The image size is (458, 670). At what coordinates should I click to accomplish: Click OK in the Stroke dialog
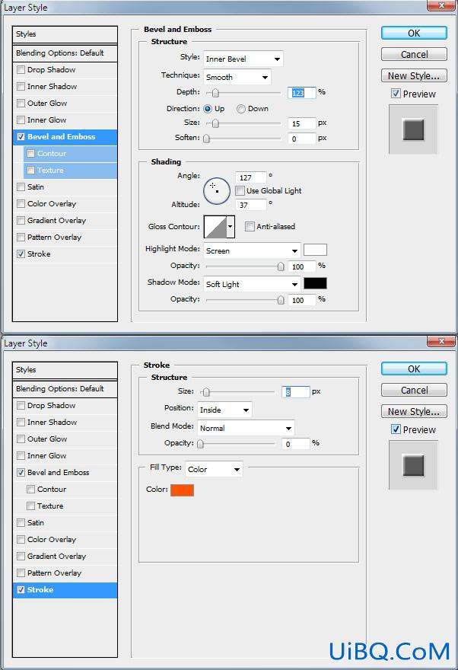[414, 368]
